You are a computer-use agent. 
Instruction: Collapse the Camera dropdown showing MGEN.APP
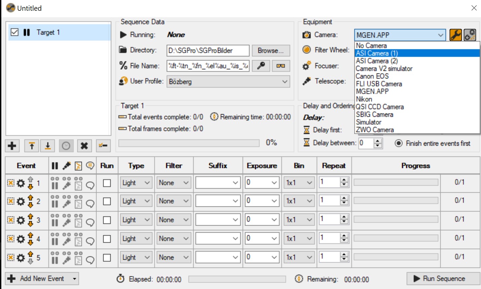[x=440, y=35]
